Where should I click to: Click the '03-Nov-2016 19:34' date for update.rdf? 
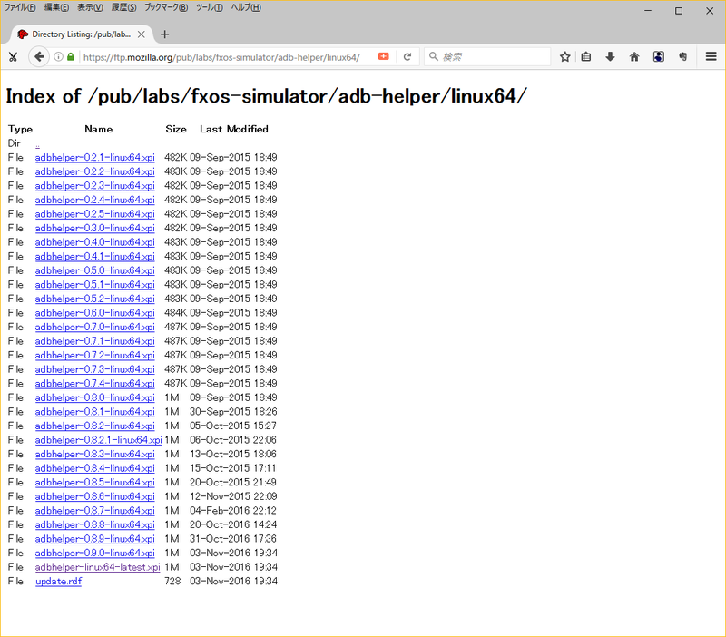233,581
